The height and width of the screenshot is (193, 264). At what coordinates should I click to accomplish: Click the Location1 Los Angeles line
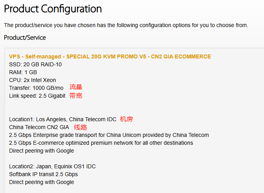[63, 119]
